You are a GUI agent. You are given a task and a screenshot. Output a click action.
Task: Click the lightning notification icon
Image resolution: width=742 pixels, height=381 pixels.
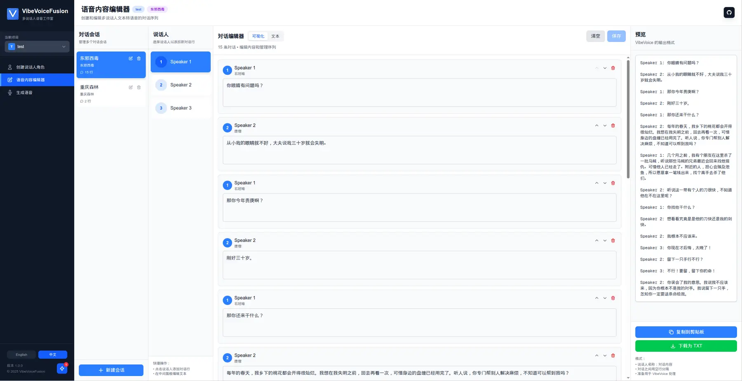[x=62, y=368]
